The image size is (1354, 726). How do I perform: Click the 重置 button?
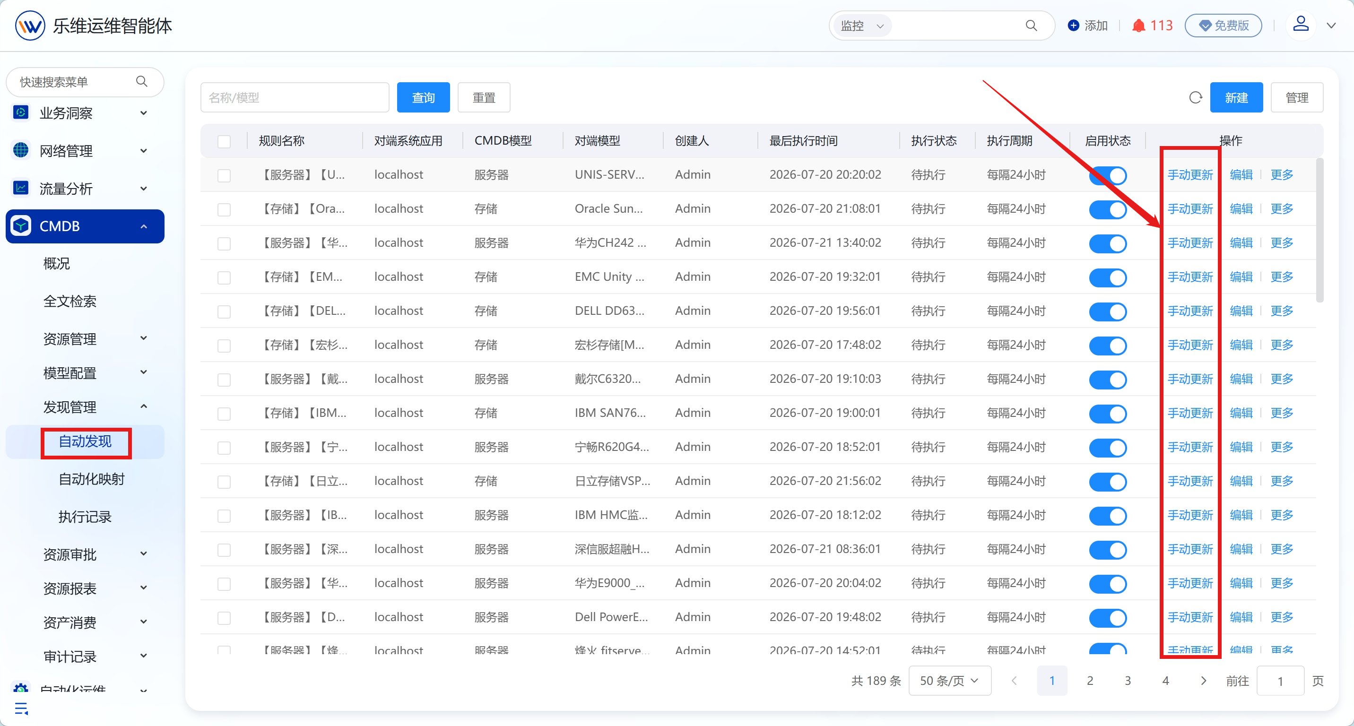[x=484, y=98]
